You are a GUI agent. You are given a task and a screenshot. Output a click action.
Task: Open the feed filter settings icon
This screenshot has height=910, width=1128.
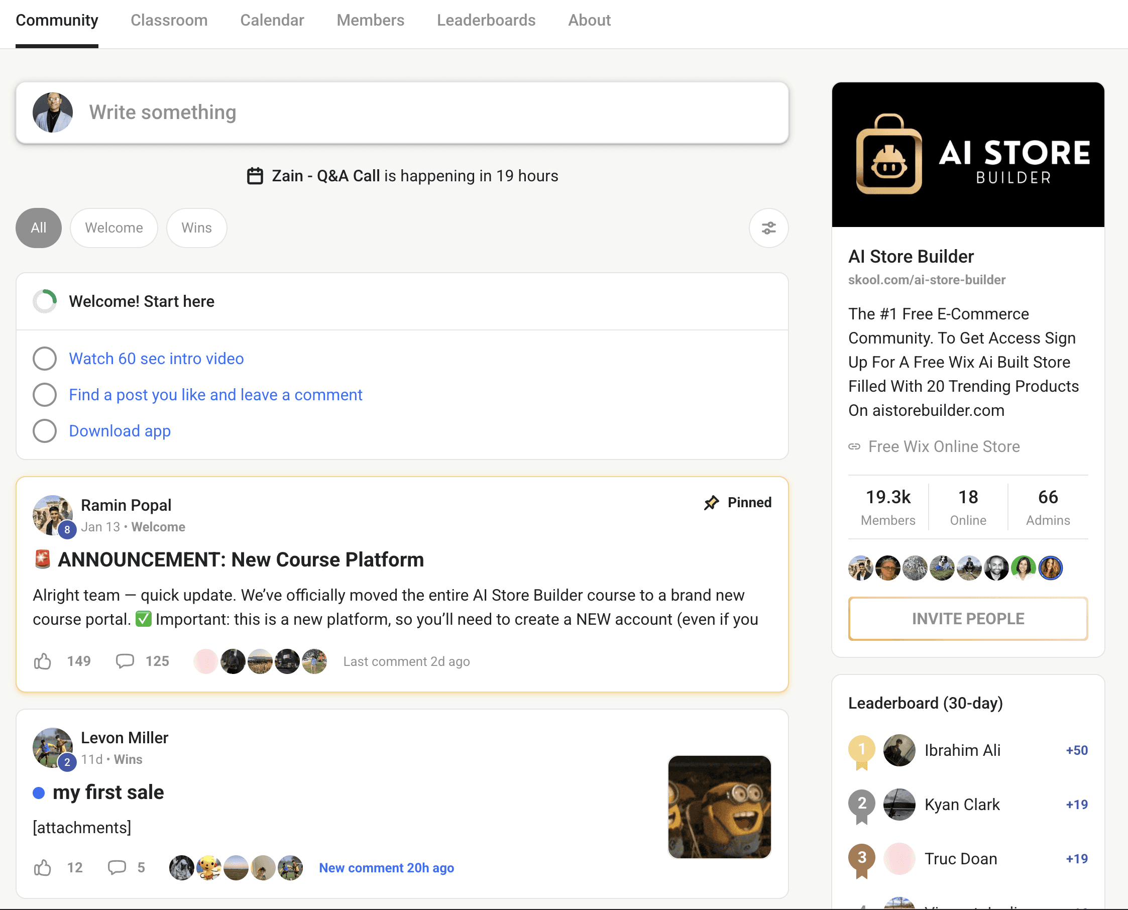(768, 228)
